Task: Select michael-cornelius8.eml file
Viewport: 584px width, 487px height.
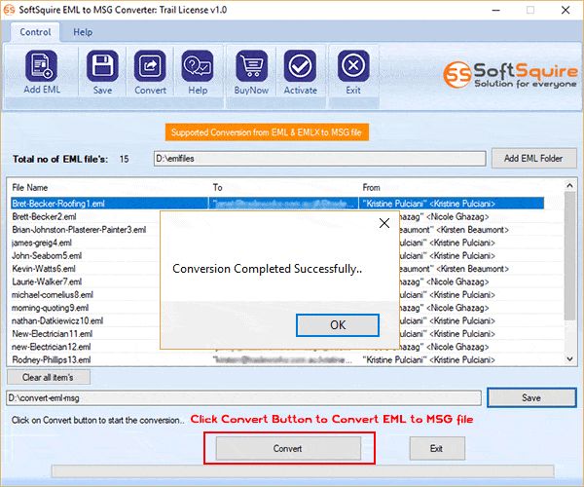Action: point(53,295)
